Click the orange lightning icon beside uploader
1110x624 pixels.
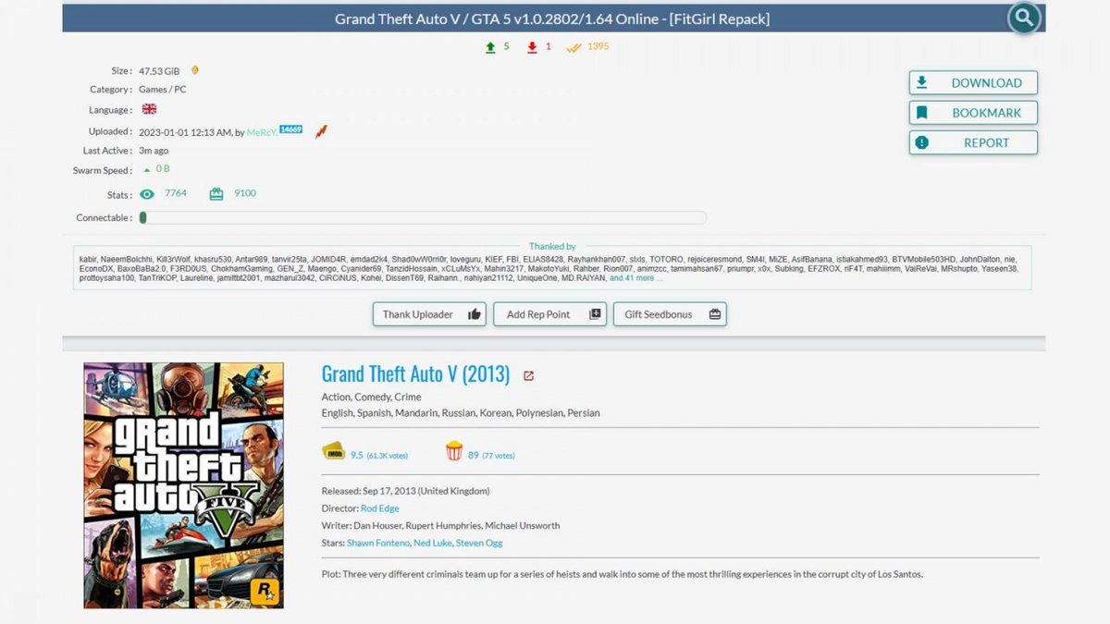pos(321,132)
